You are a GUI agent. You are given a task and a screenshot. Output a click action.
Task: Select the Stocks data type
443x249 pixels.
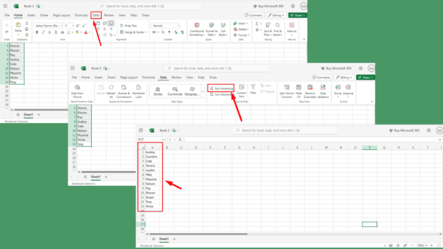click(158, 92)
